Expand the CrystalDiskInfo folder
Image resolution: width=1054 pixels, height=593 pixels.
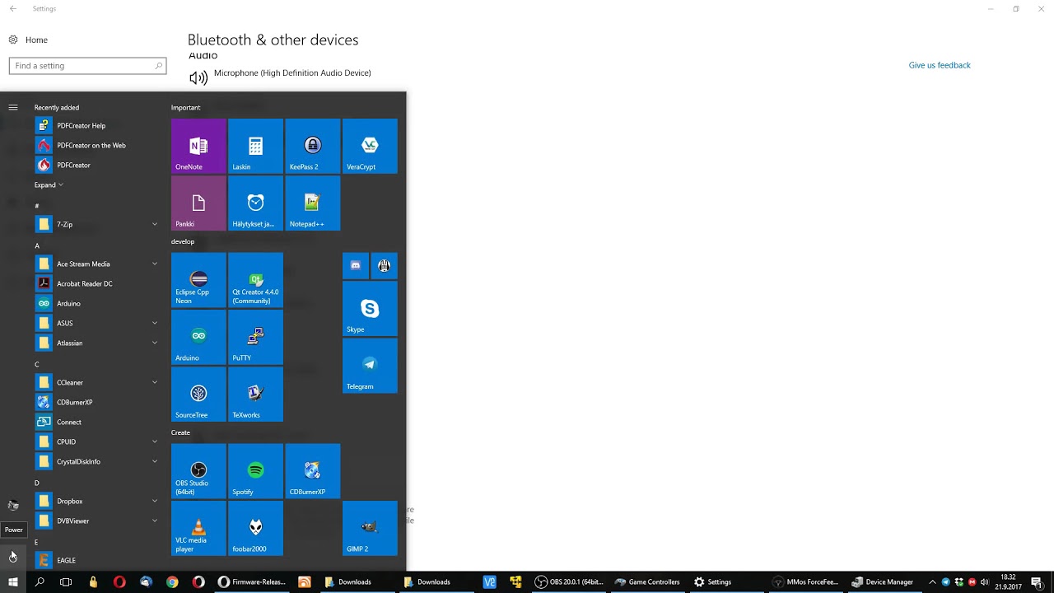(96, 461)
